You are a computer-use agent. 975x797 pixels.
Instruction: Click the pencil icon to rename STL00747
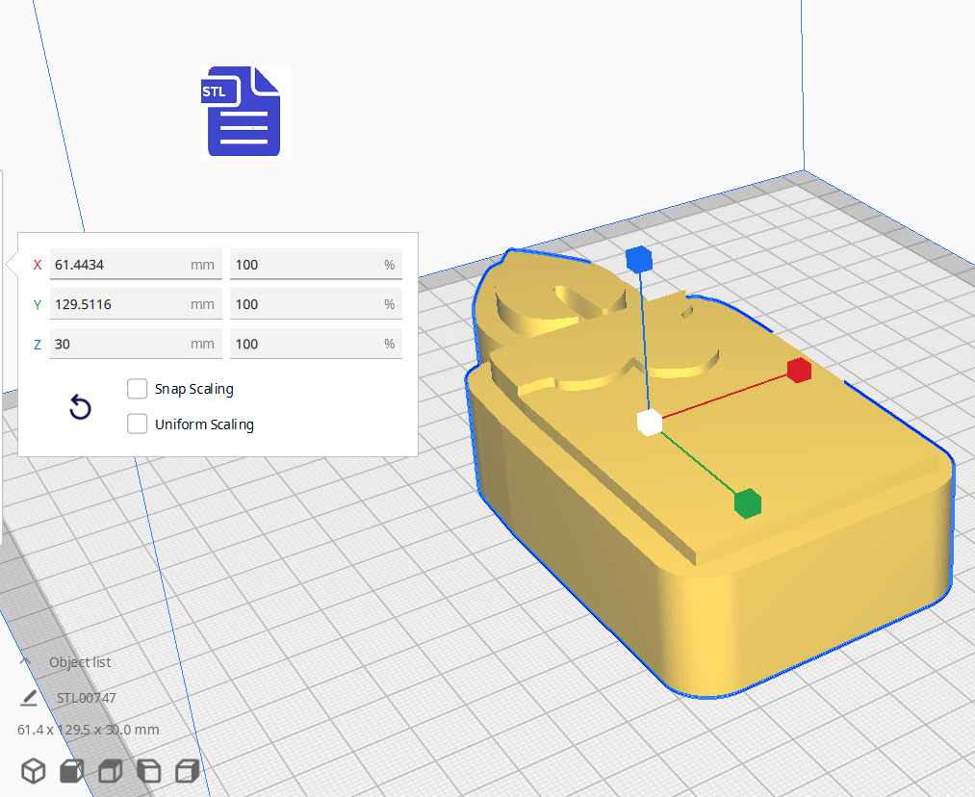(x=30, y=698)
